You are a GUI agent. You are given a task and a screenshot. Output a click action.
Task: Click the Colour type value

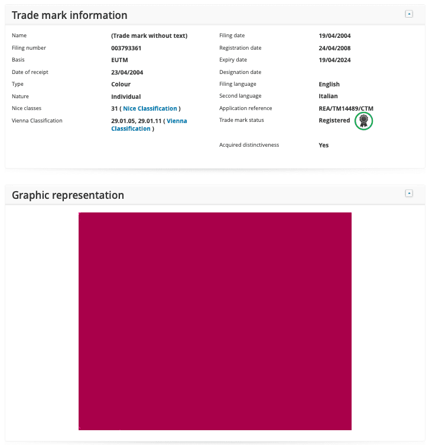point(121,84)
